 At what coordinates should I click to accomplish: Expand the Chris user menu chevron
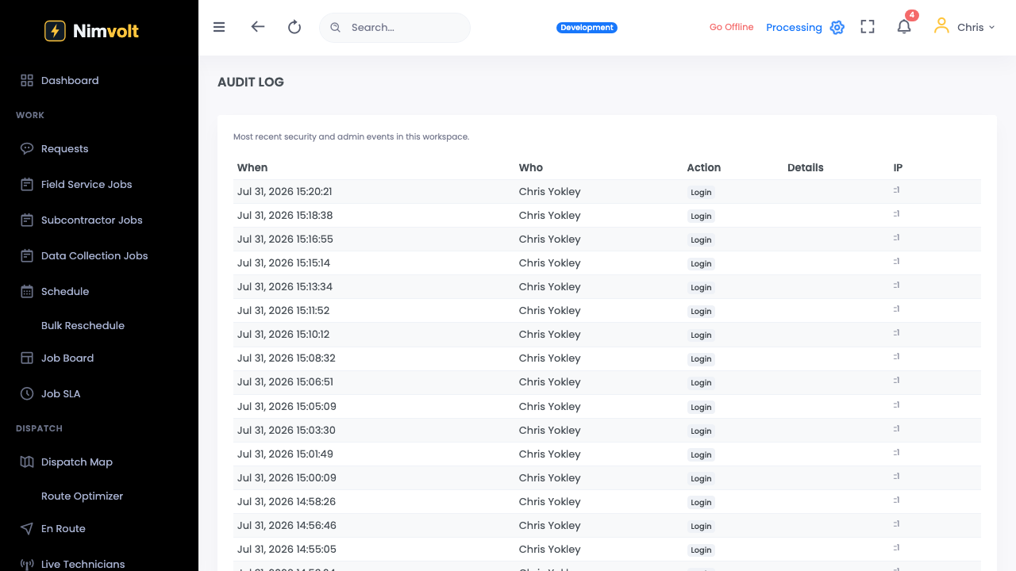click(x=991, y=28)
